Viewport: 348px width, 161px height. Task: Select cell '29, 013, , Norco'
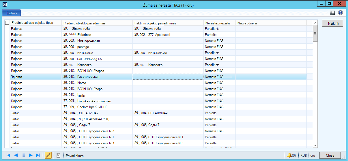tap(97, 83)
